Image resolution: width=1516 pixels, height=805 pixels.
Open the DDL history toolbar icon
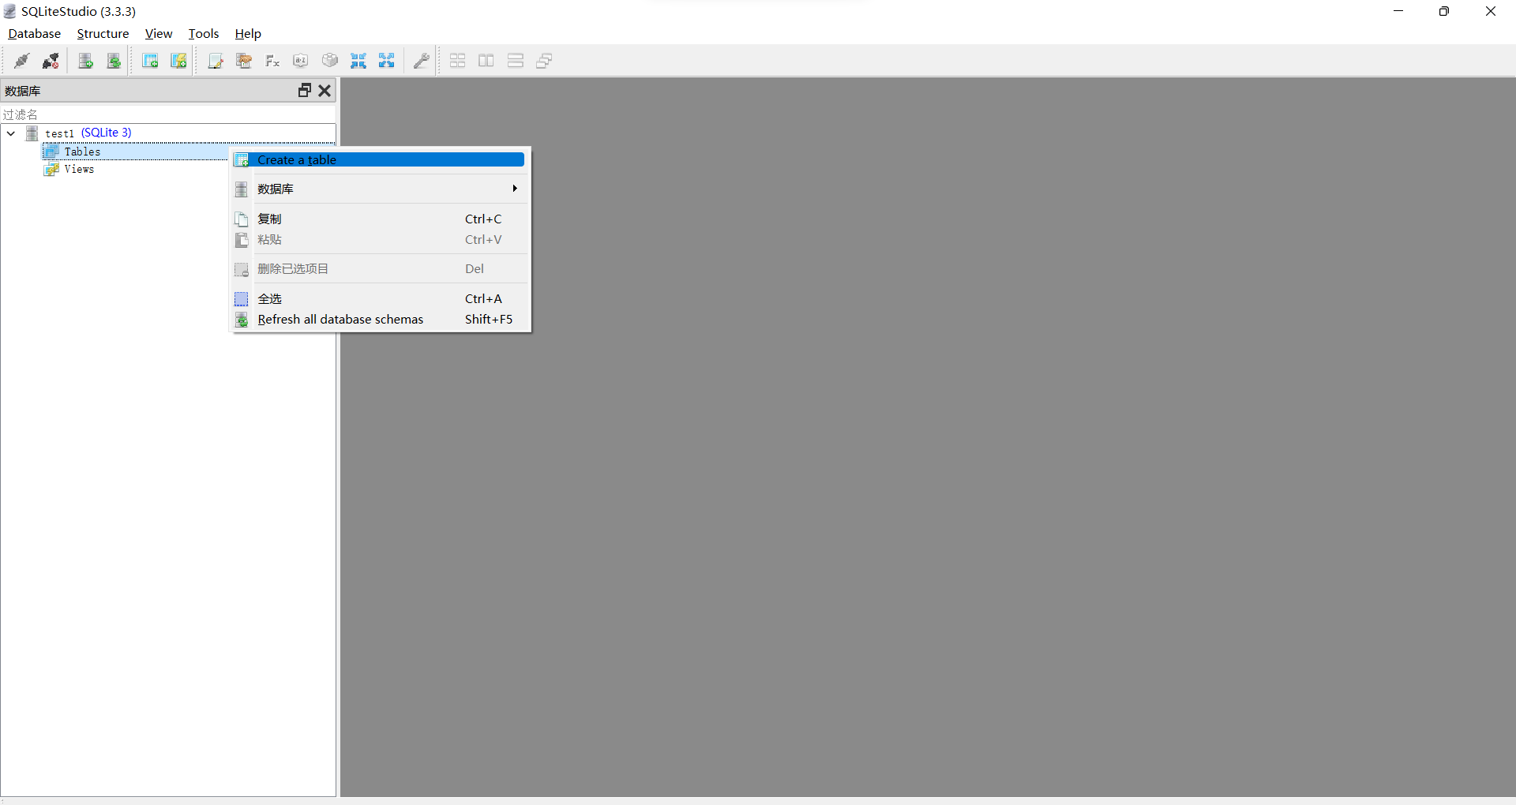[x=244, y=61]
